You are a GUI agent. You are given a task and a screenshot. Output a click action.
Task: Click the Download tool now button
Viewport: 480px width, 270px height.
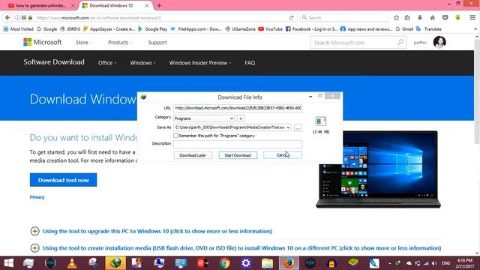pyautogui.click(x=63, y=180)
